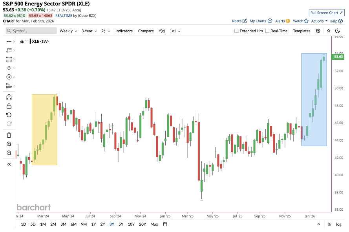349x232 pixels.
Task: Undo the last chart action
Action: [9, 115]
